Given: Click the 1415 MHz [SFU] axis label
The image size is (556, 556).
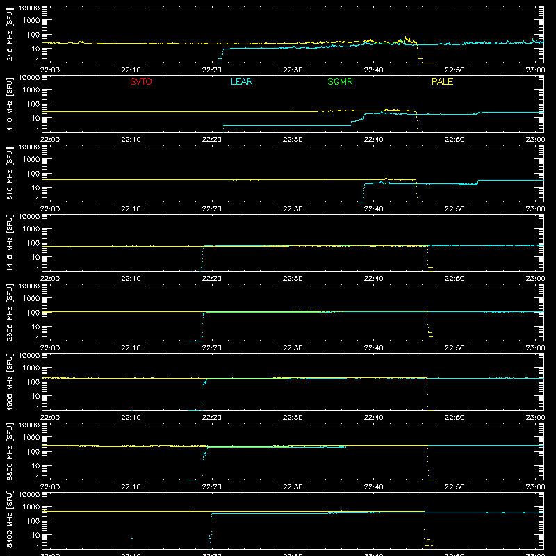Looking at the screenshot, I should (10, 243).
